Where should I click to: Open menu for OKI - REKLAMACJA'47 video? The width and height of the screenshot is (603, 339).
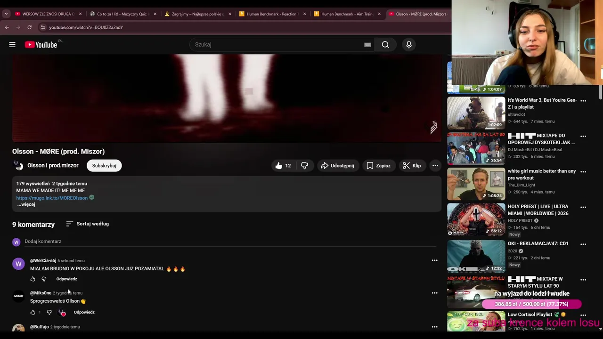coord(583,244)
